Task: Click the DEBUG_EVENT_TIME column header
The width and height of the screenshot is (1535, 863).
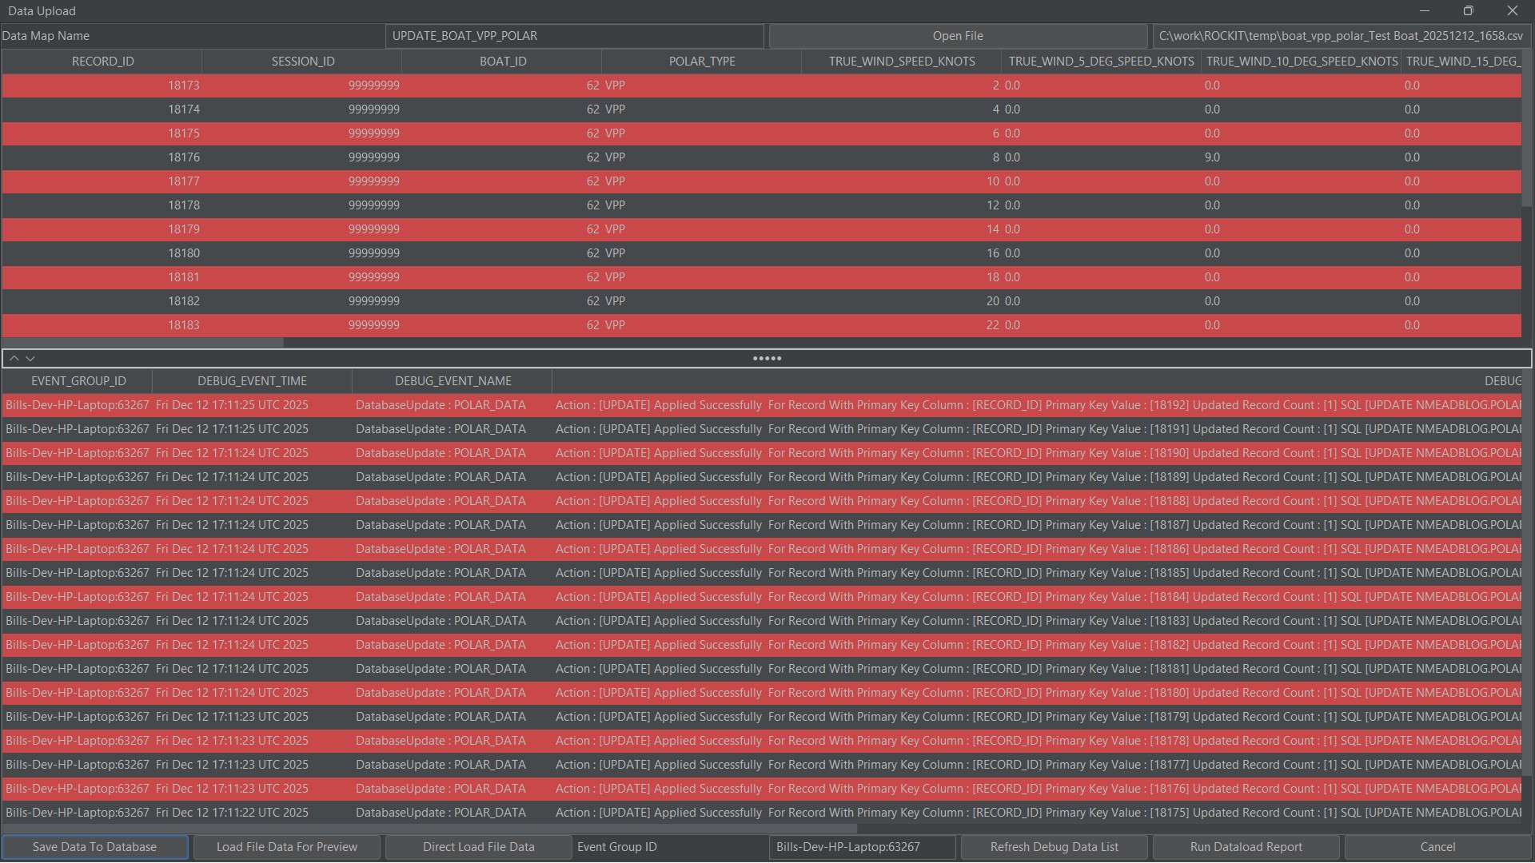Action: [252, 381]
